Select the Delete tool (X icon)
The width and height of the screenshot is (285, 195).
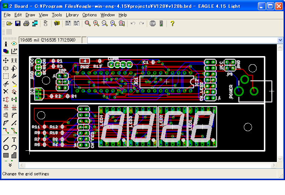click(6, 91)
